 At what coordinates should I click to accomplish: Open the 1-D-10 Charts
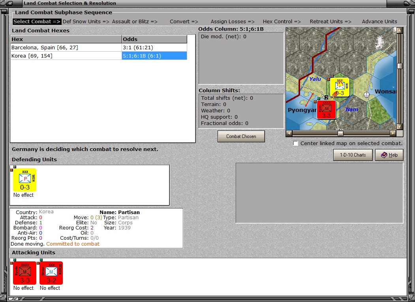tap(353, 155)
